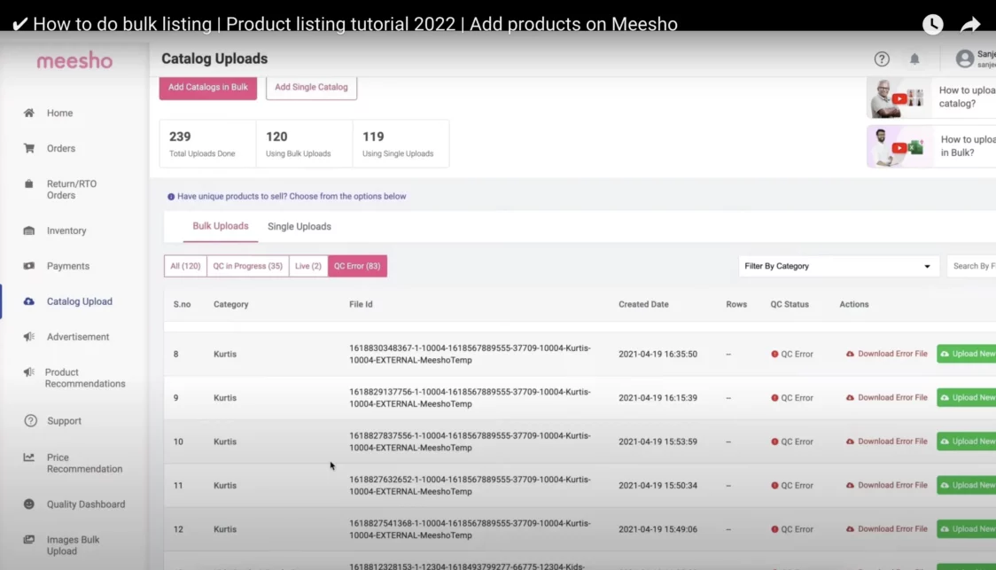Click the date 2021-04-19 16:35:50

[658, 354]
